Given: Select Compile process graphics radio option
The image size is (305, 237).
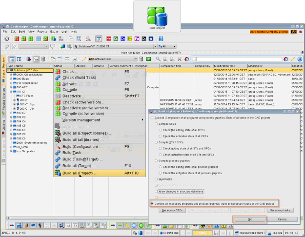Looking at the screenshot, I should click(156, 161).
